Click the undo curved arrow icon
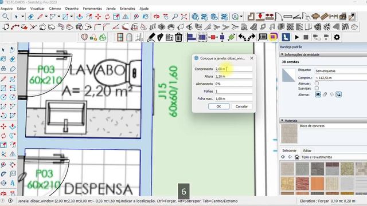367x206 pixels. 242,37
